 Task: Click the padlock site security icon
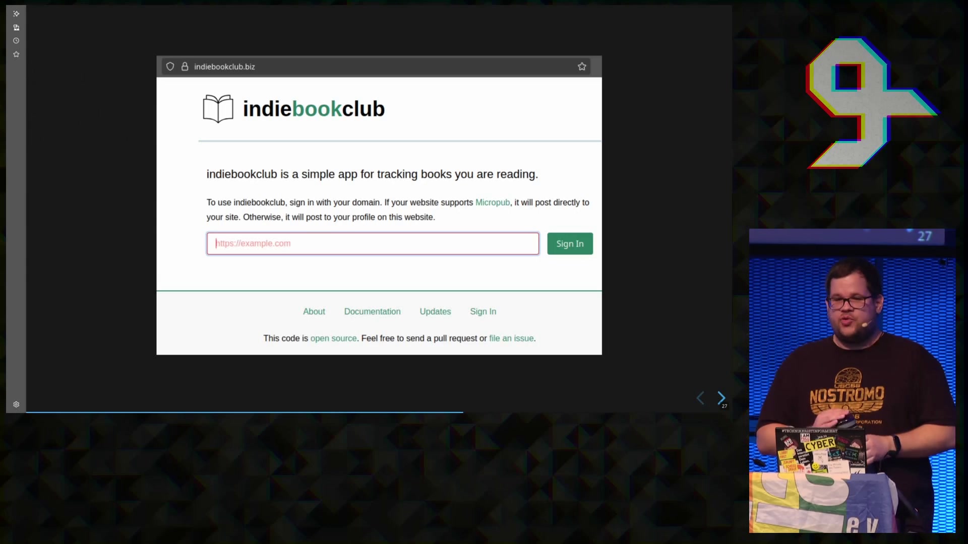(x=185, y=66)
